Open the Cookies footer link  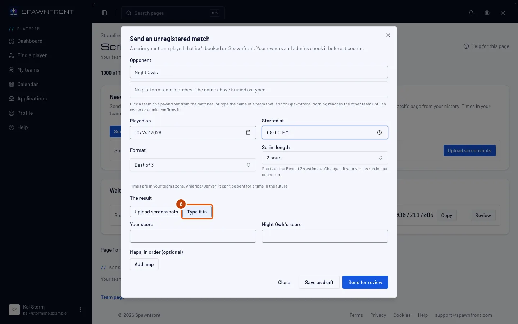tap(402, 315)
